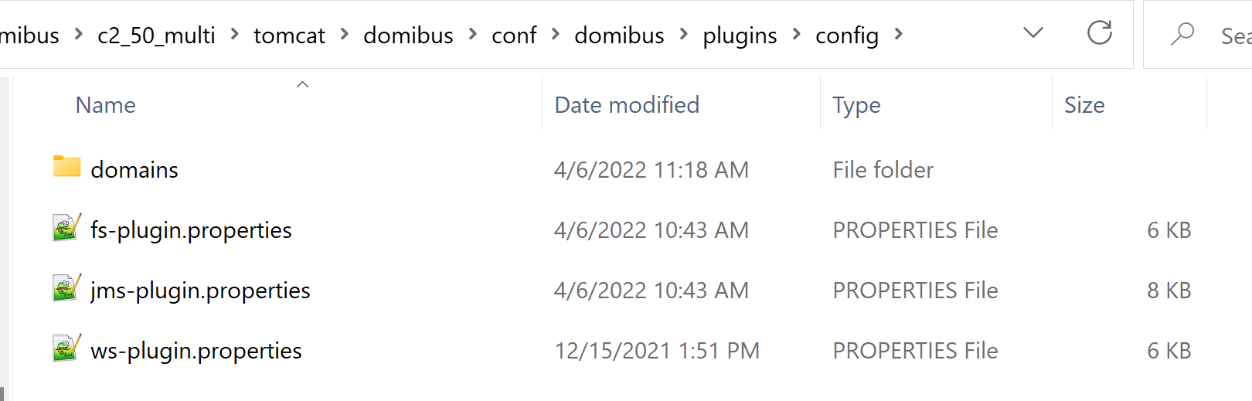
Task: Expand the chevron after config breadcrumb
Action: click(x=898, y=34)
